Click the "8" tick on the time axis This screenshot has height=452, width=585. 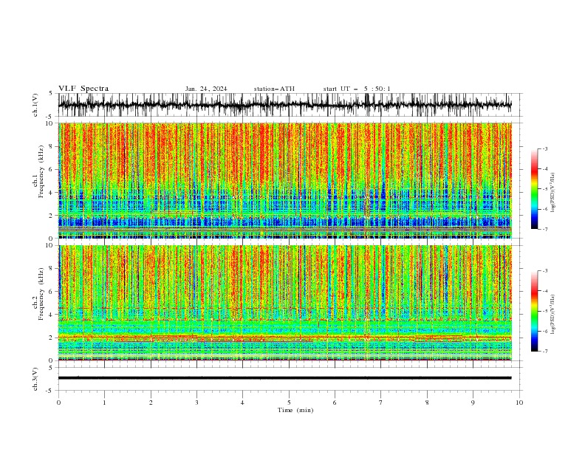click(x=427, y=403)
